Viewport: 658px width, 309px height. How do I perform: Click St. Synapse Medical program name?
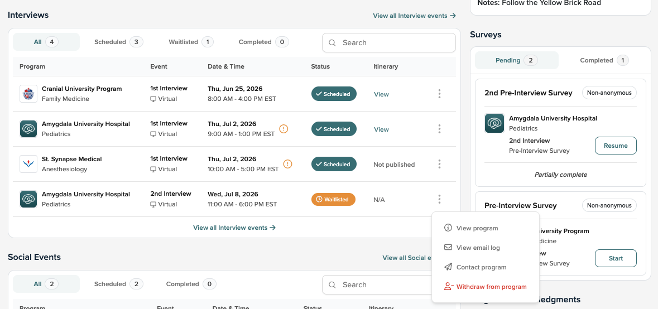click(72, 159)
